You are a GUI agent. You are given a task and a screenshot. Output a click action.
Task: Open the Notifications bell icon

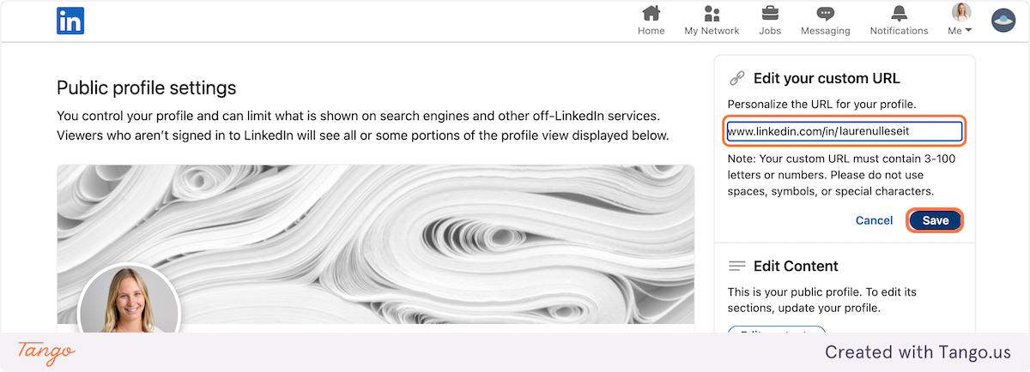click(x=899, y=13)
